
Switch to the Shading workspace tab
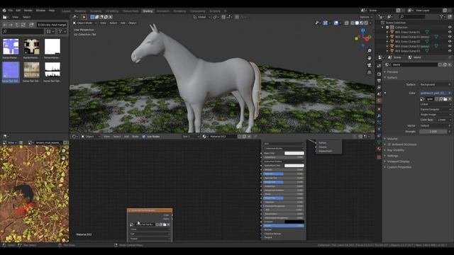click(148, 11)
